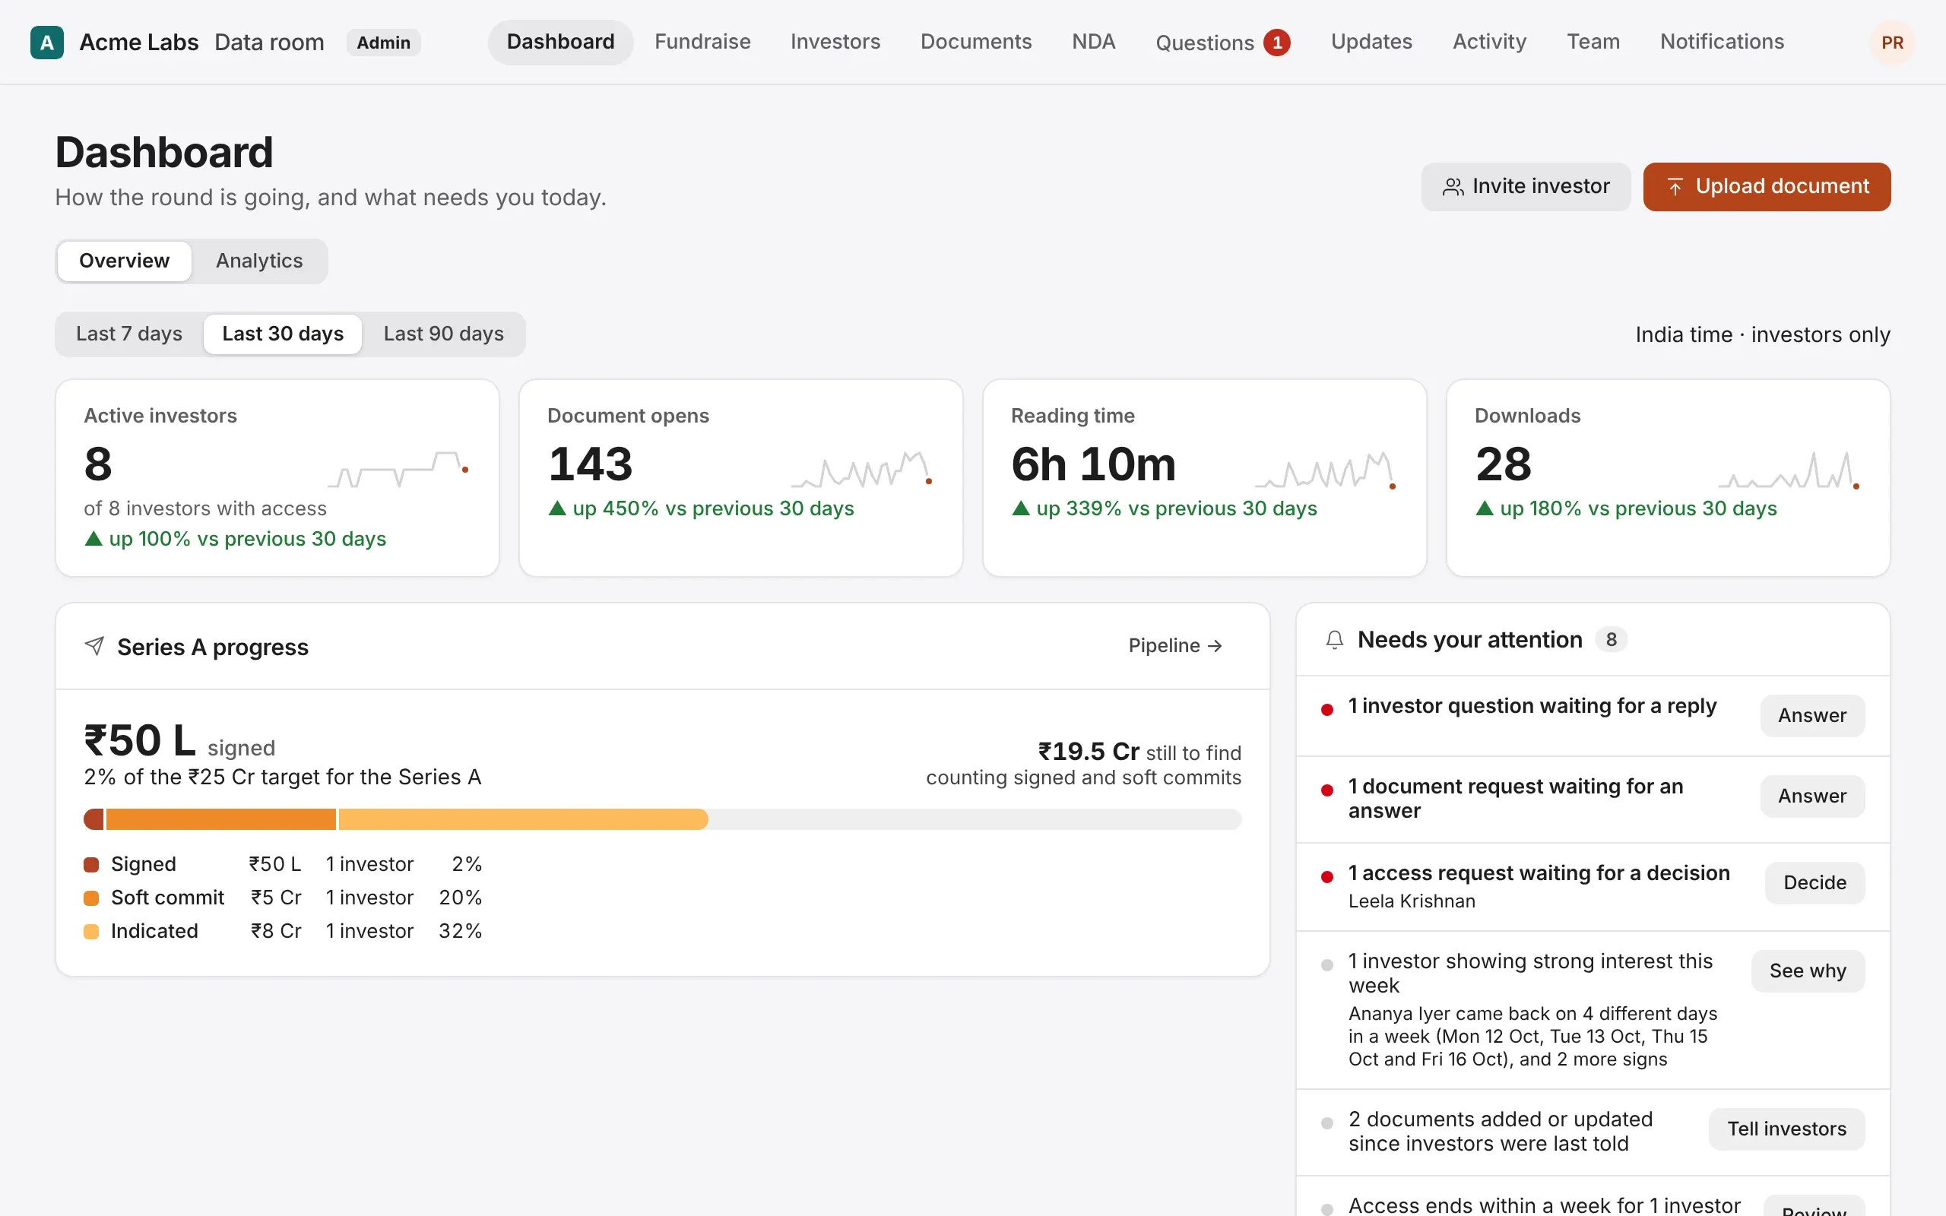This screenshot has height=1216, width=1946.
Task: Open the Investors nav item
Action: pos(835,42)
